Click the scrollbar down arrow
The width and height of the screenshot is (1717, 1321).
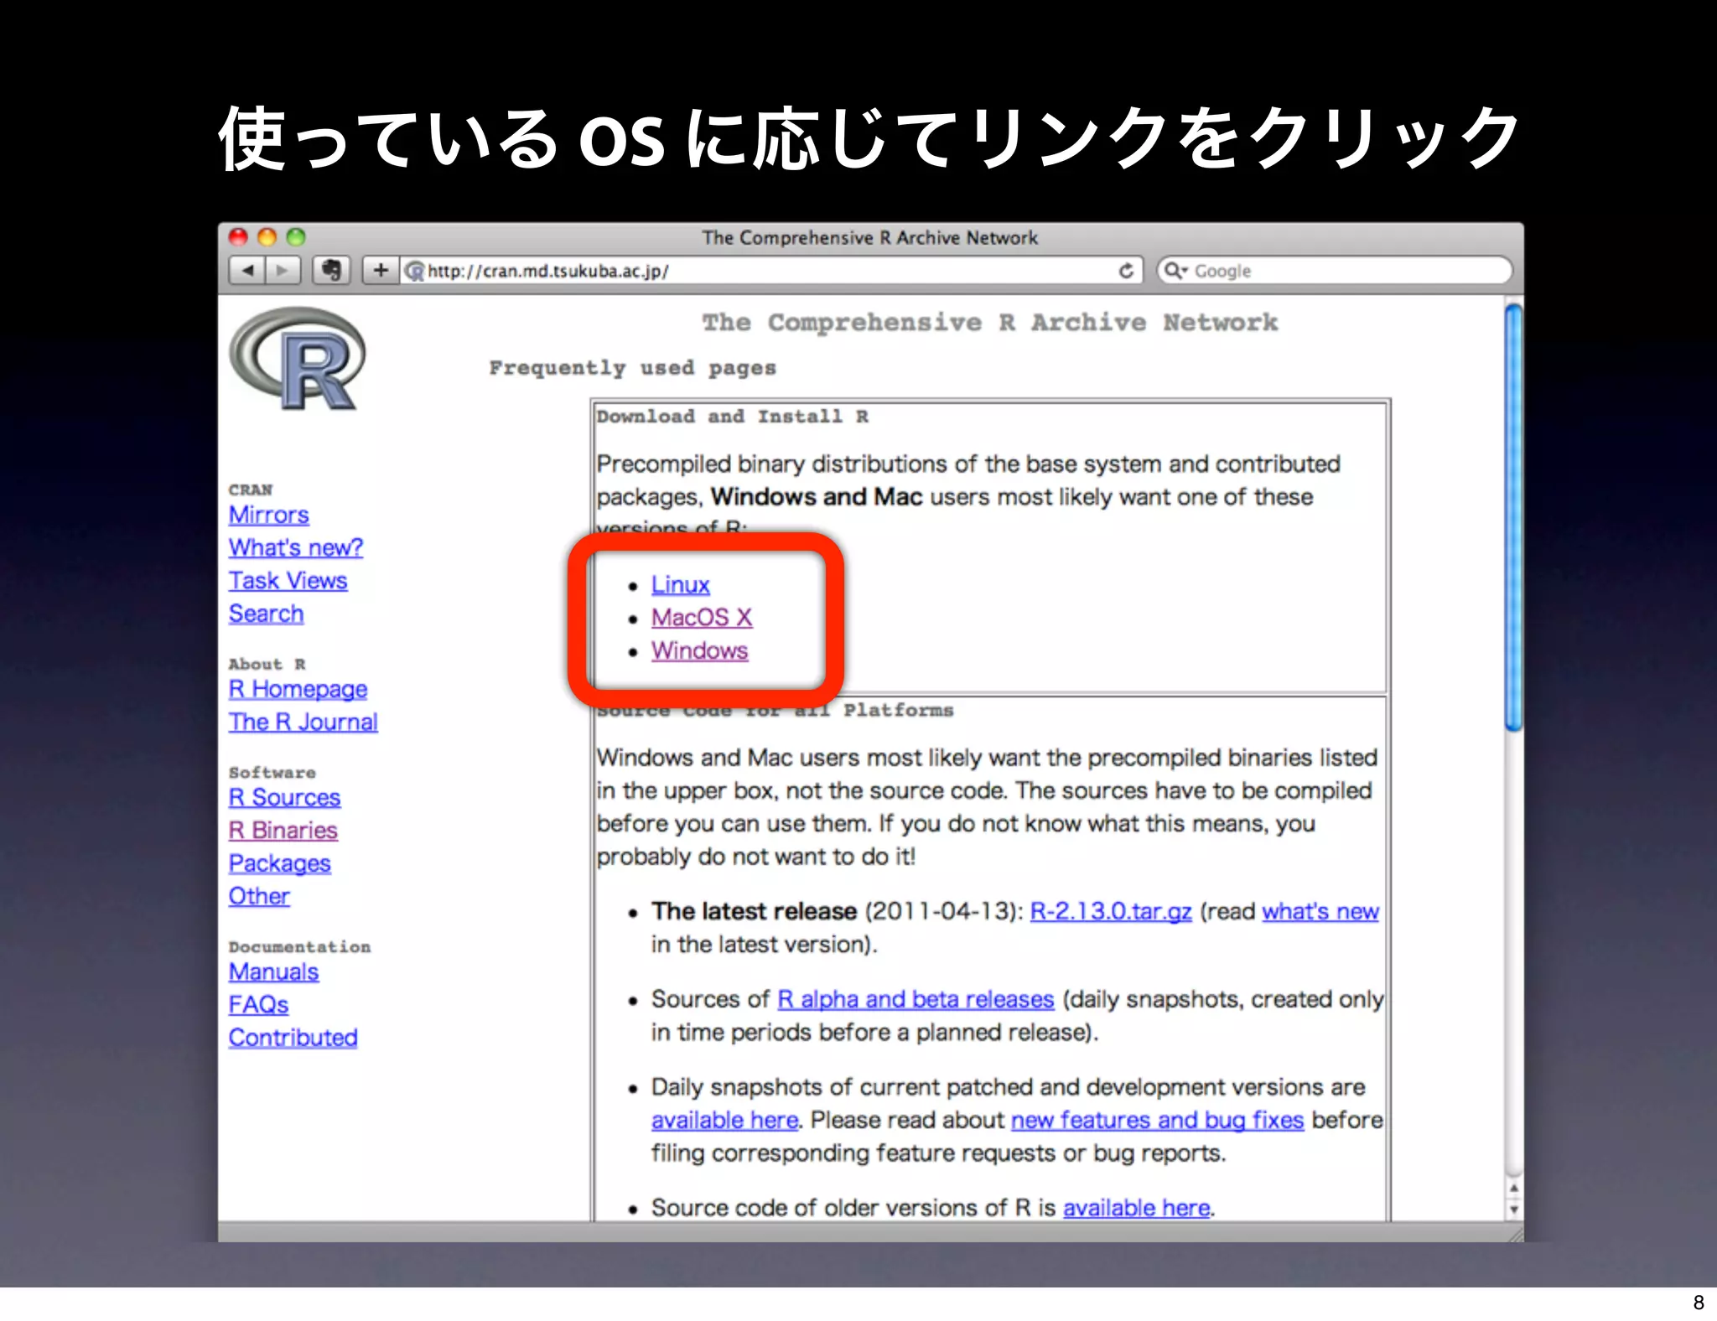coord(1513,1210)
